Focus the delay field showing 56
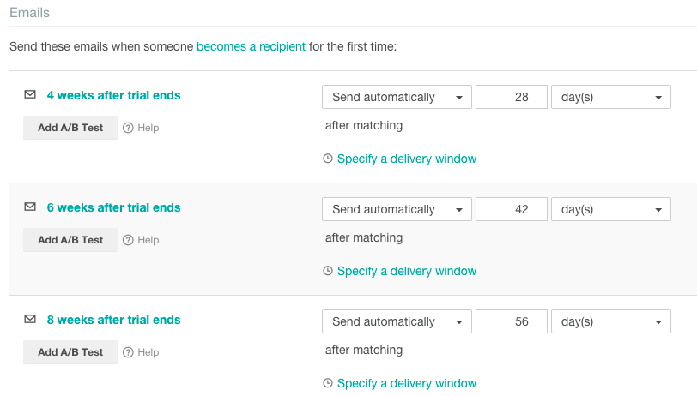This screenshot has height=396, width=697. tap(512, 322)
